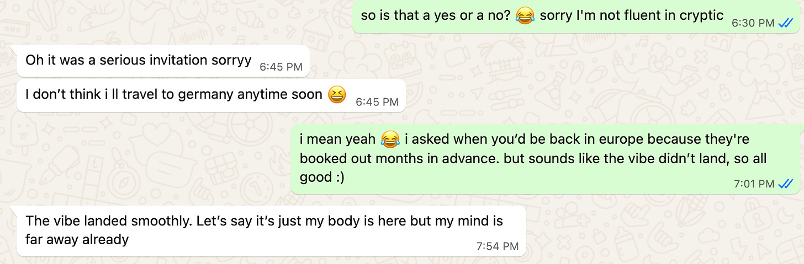Select the "I don't think i ll travel" message
Image resolution: width=804 pixels, height=264 pixels.
(x=211, y=95)
